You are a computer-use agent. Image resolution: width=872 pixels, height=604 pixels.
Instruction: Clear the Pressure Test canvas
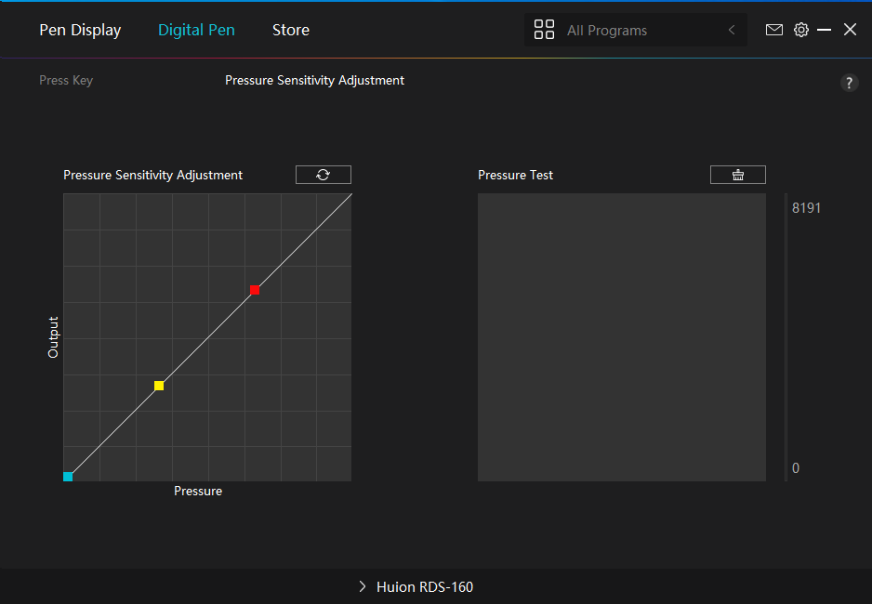[x=737, y=175]
